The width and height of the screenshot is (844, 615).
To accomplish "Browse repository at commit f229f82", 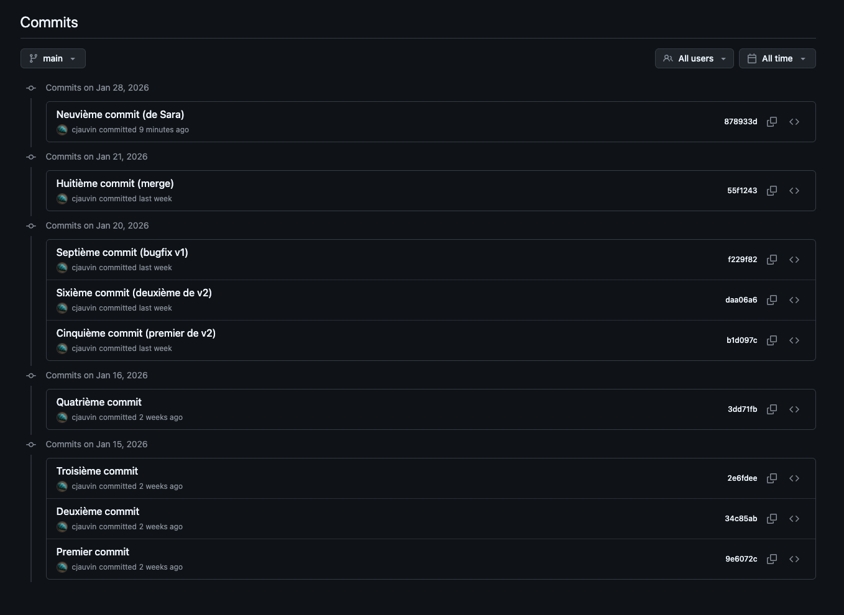I will click(x=794, y=260).
